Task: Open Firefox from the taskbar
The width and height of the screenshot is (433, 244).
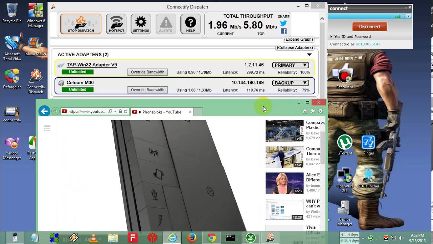Action: 192,238
